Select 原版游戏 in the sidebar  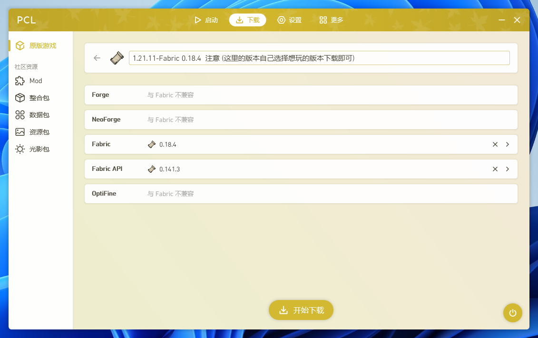42,46
